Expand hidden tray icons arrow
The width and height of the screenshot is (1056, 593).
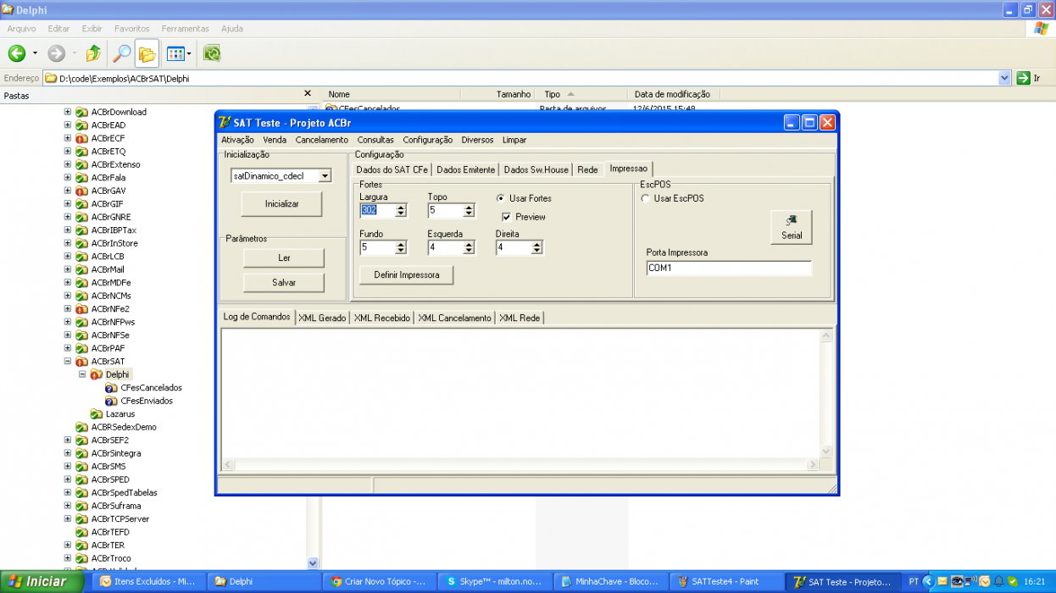pos(928,582)
